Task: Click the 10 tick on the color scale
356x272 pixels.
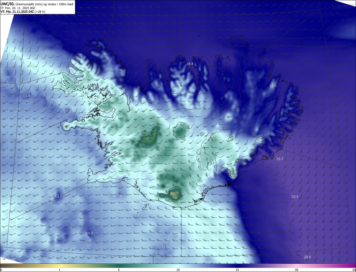Action: coord(178,270)
